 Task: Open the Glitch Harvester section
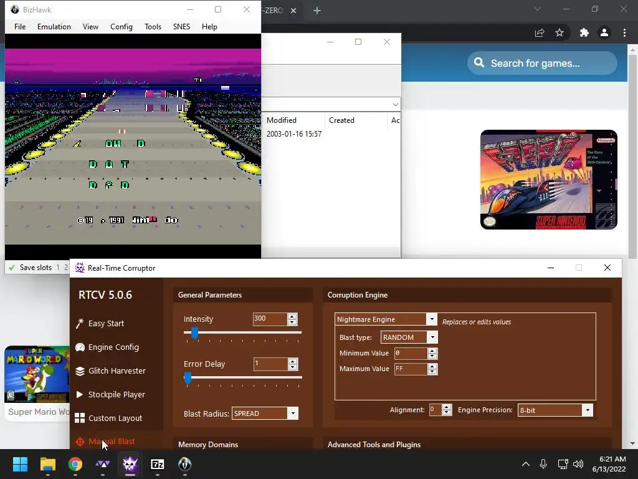click(x=117, y=371)
